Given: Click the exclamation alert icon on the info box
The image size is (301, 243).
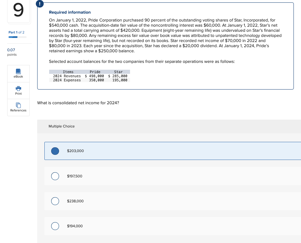Looking at the screenshot, I should click(40, 3).
